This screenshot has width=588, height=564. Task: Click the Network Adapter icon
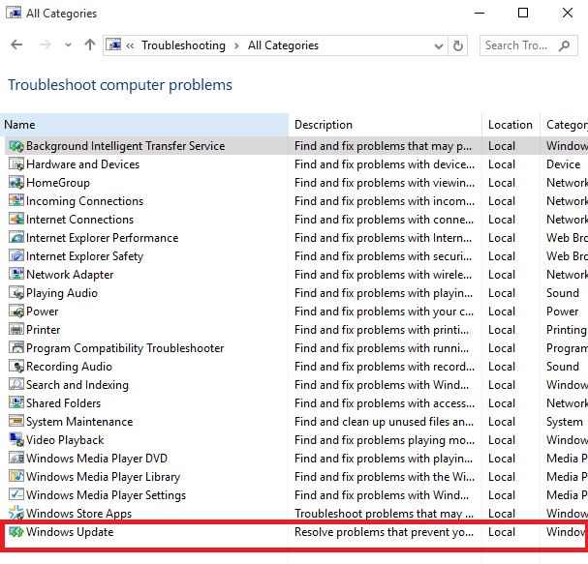click(16, 275)
